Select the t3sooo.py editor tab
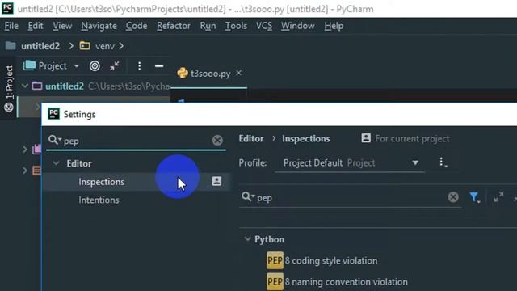517x291 pixels. pyautogui.click(x=210, y=74)
